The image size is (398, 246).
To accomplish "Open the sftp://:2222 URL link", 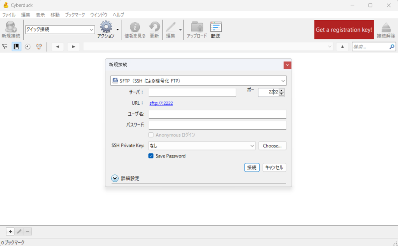I will point(161,103).
